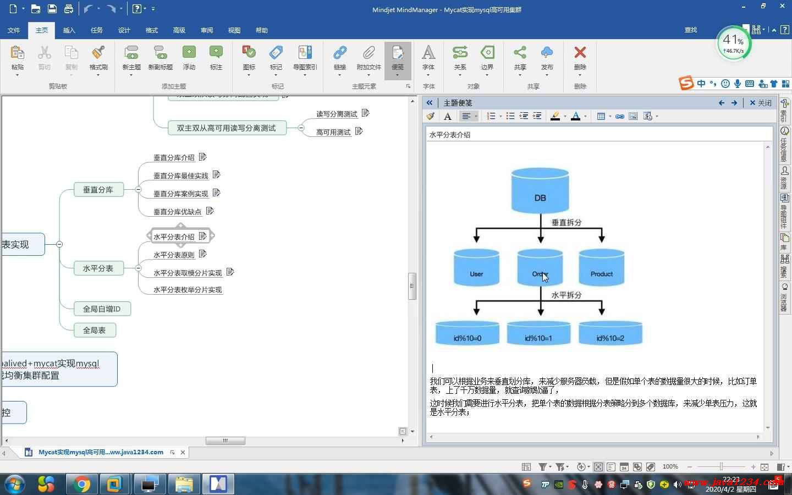Screen dimensions: 792x495
Task: Open the Font (字体) settings
Action: click(428, 52)
